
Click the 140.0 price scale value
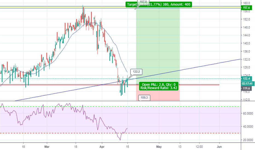point(247,43)
